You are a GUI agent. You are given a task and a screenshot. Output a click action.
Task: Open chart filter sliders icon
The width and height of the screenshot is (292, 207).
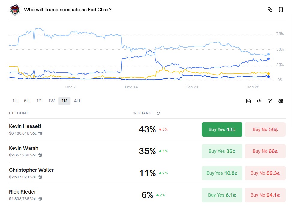[270, 101]
